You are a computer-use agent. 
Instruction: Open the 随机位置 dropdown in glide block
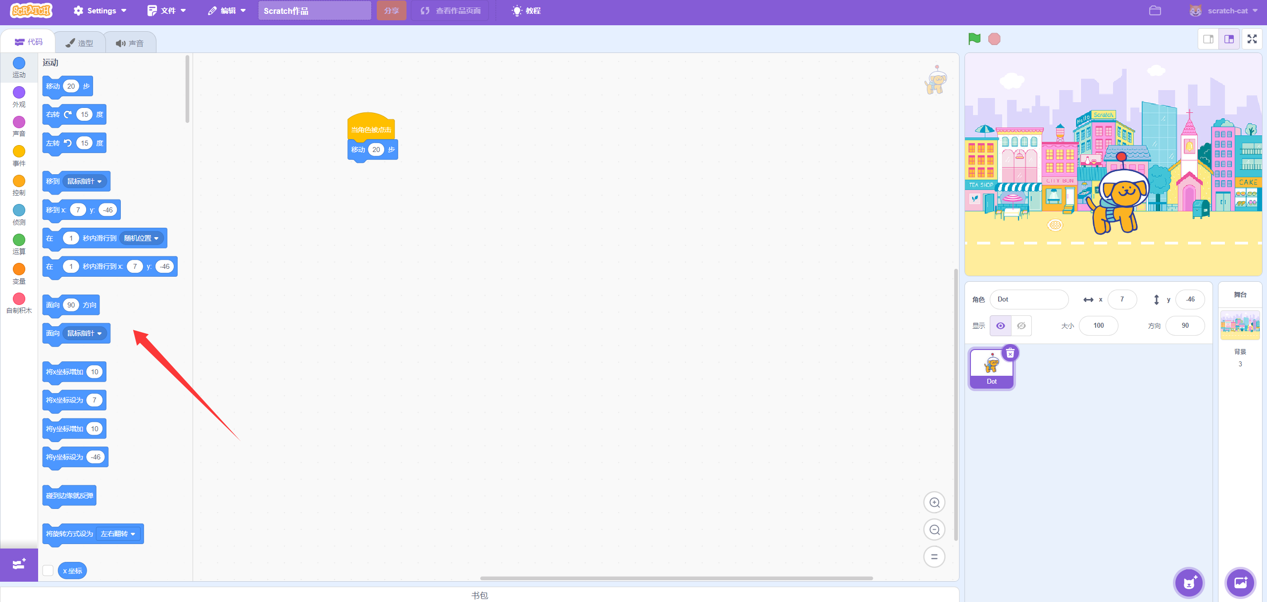[142, 238]
